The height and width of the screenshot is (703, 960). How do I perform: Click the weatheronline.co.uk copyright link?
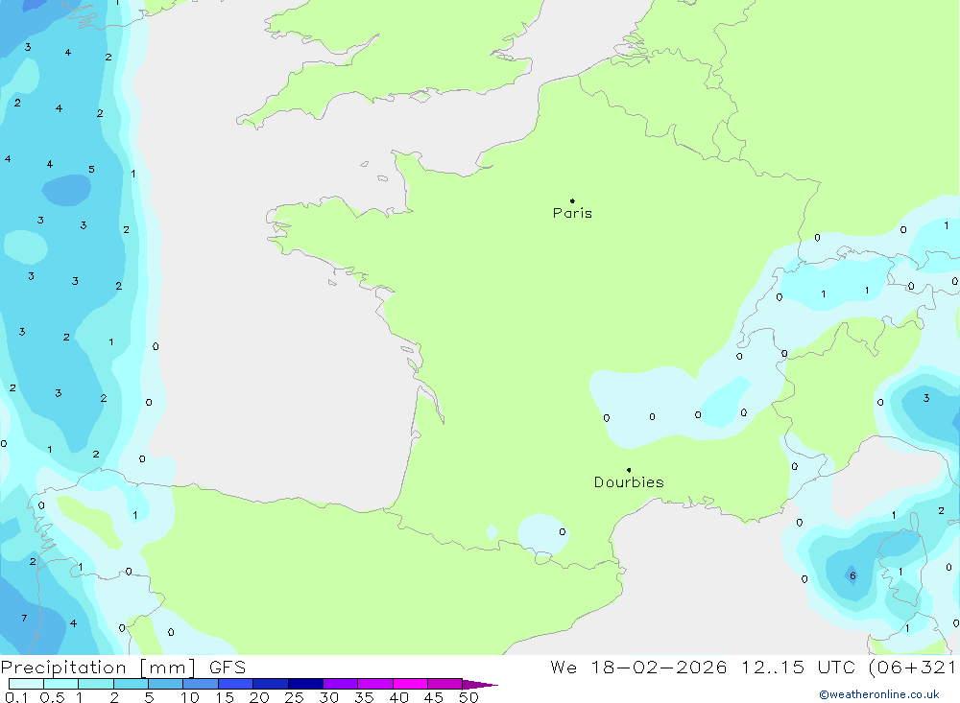[878, 694]
